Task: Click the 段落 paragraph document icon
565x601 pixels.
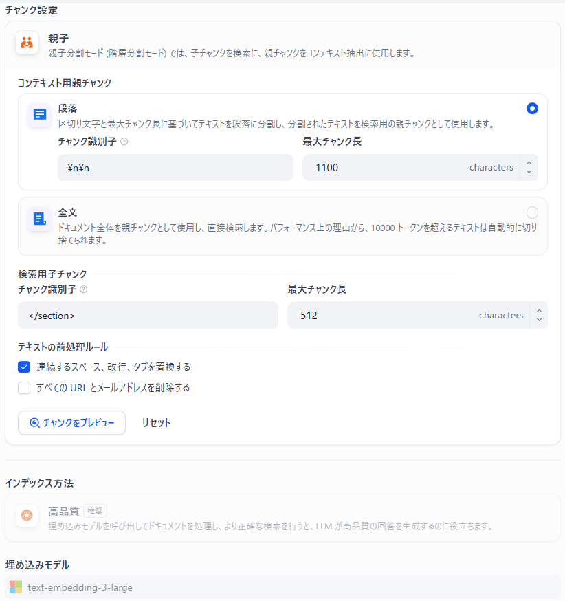Action: 39,116
